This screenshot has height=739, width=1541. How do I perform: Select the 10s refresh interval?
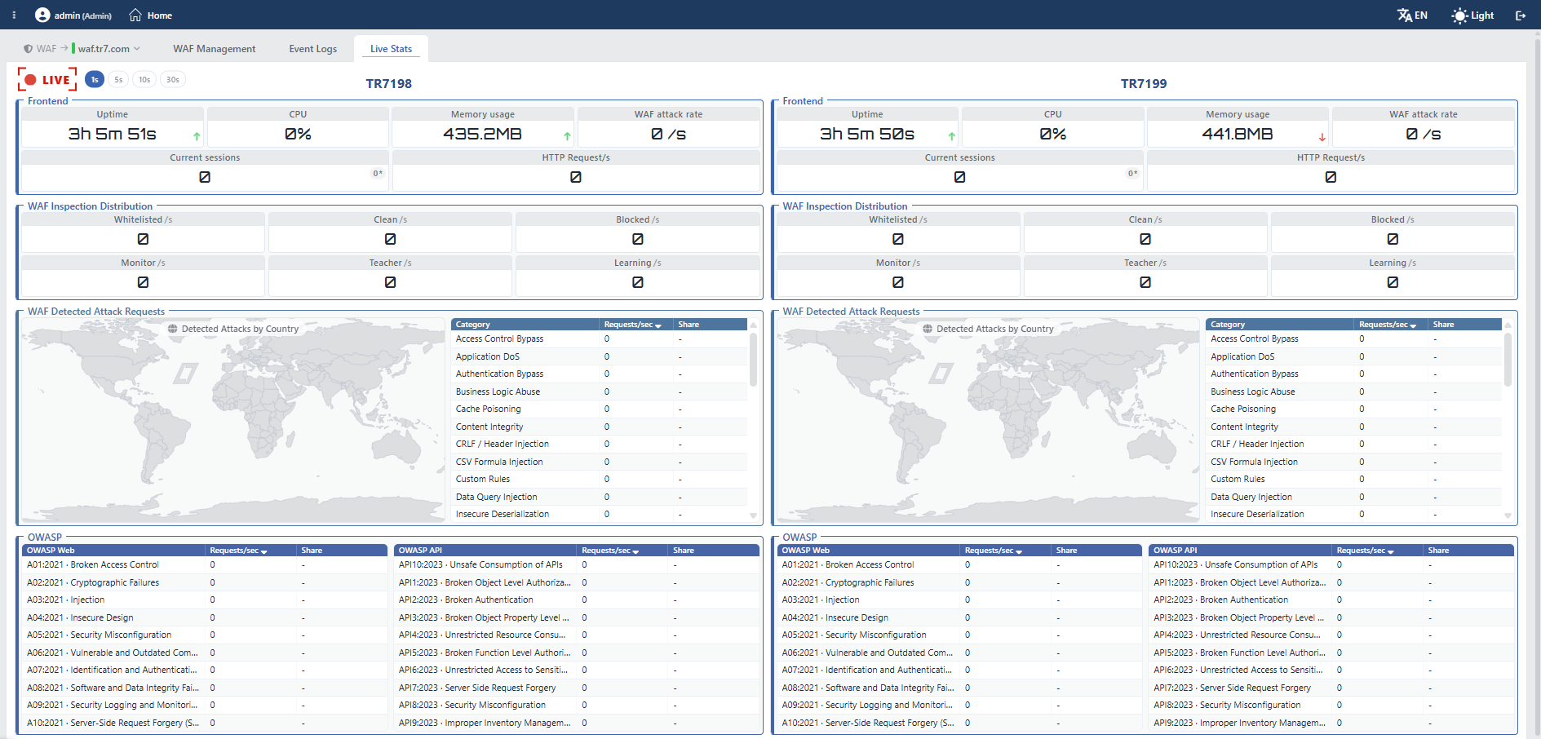pos(144,79)
